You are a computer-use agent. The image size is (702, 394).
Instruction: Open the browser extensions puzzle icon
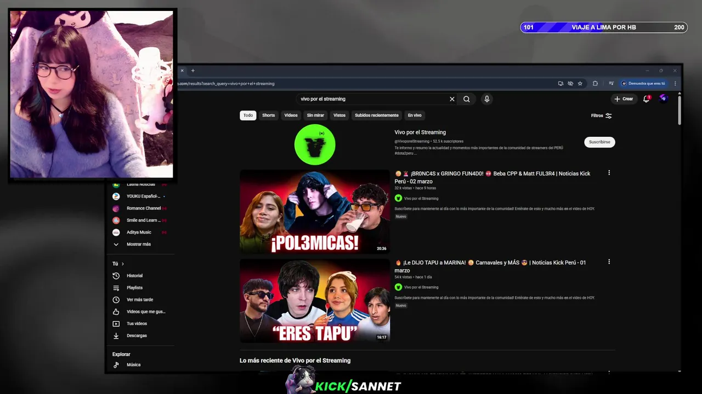pos(595,84)
